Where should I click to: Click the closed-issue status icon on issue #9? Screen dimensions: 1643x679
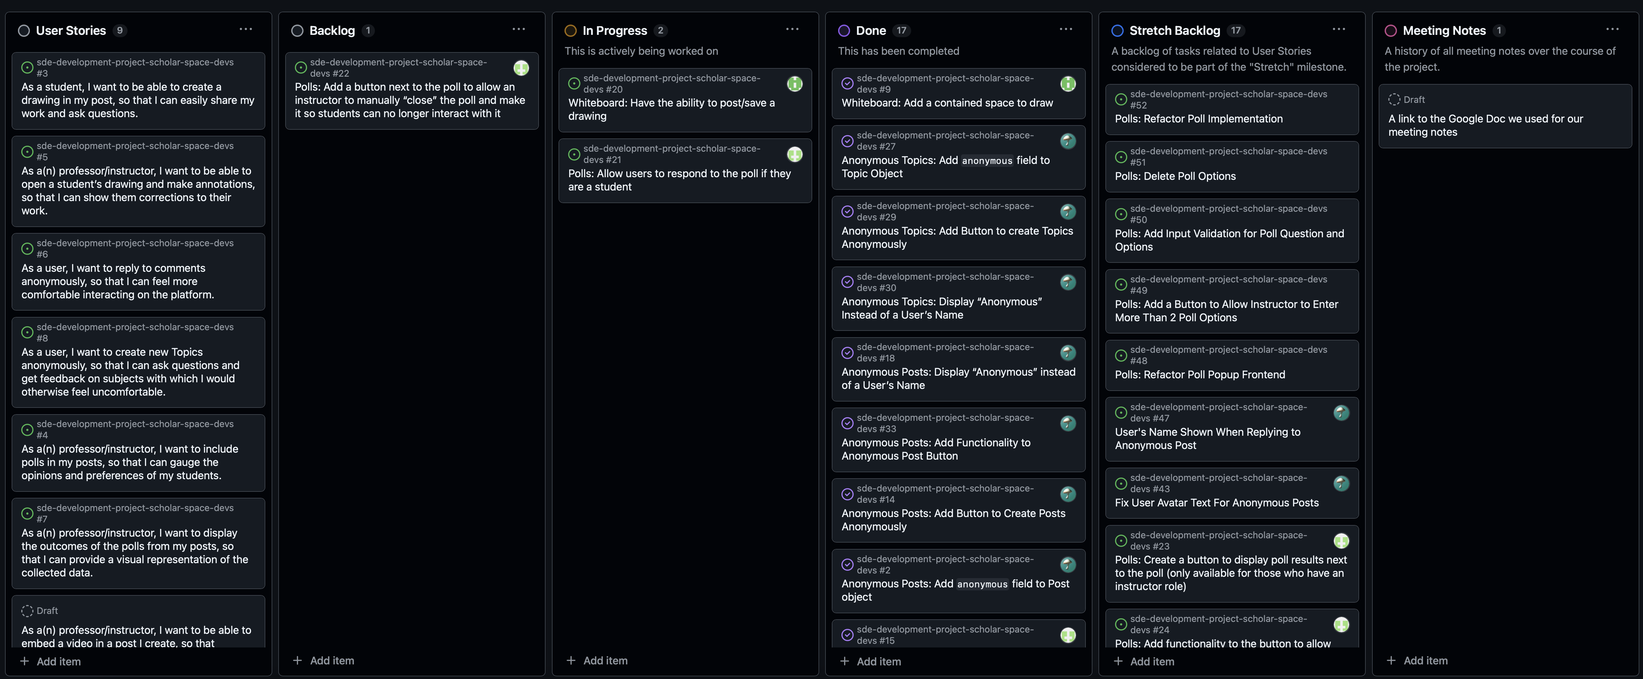[x=848, y=84]
